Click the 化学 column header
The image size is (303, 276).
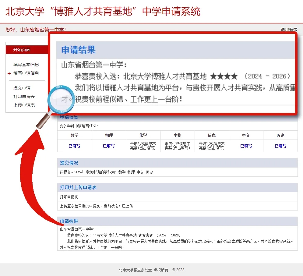pos(143,135)
